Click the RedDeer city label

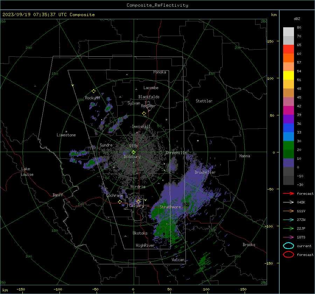[x=148, y=106]
